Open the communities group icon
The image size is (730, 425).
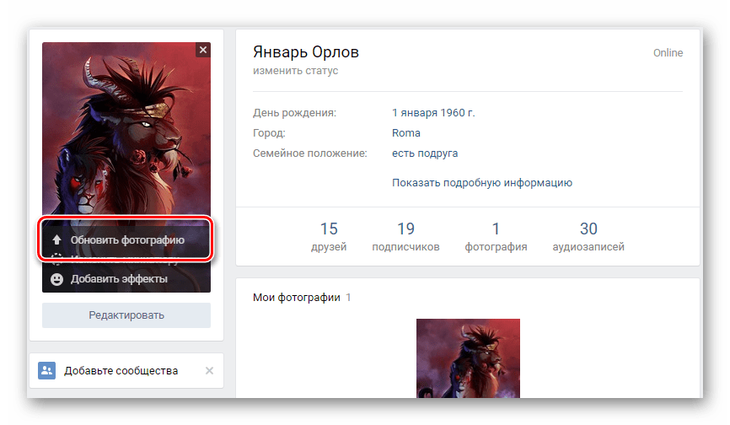(x=46, y=370)
